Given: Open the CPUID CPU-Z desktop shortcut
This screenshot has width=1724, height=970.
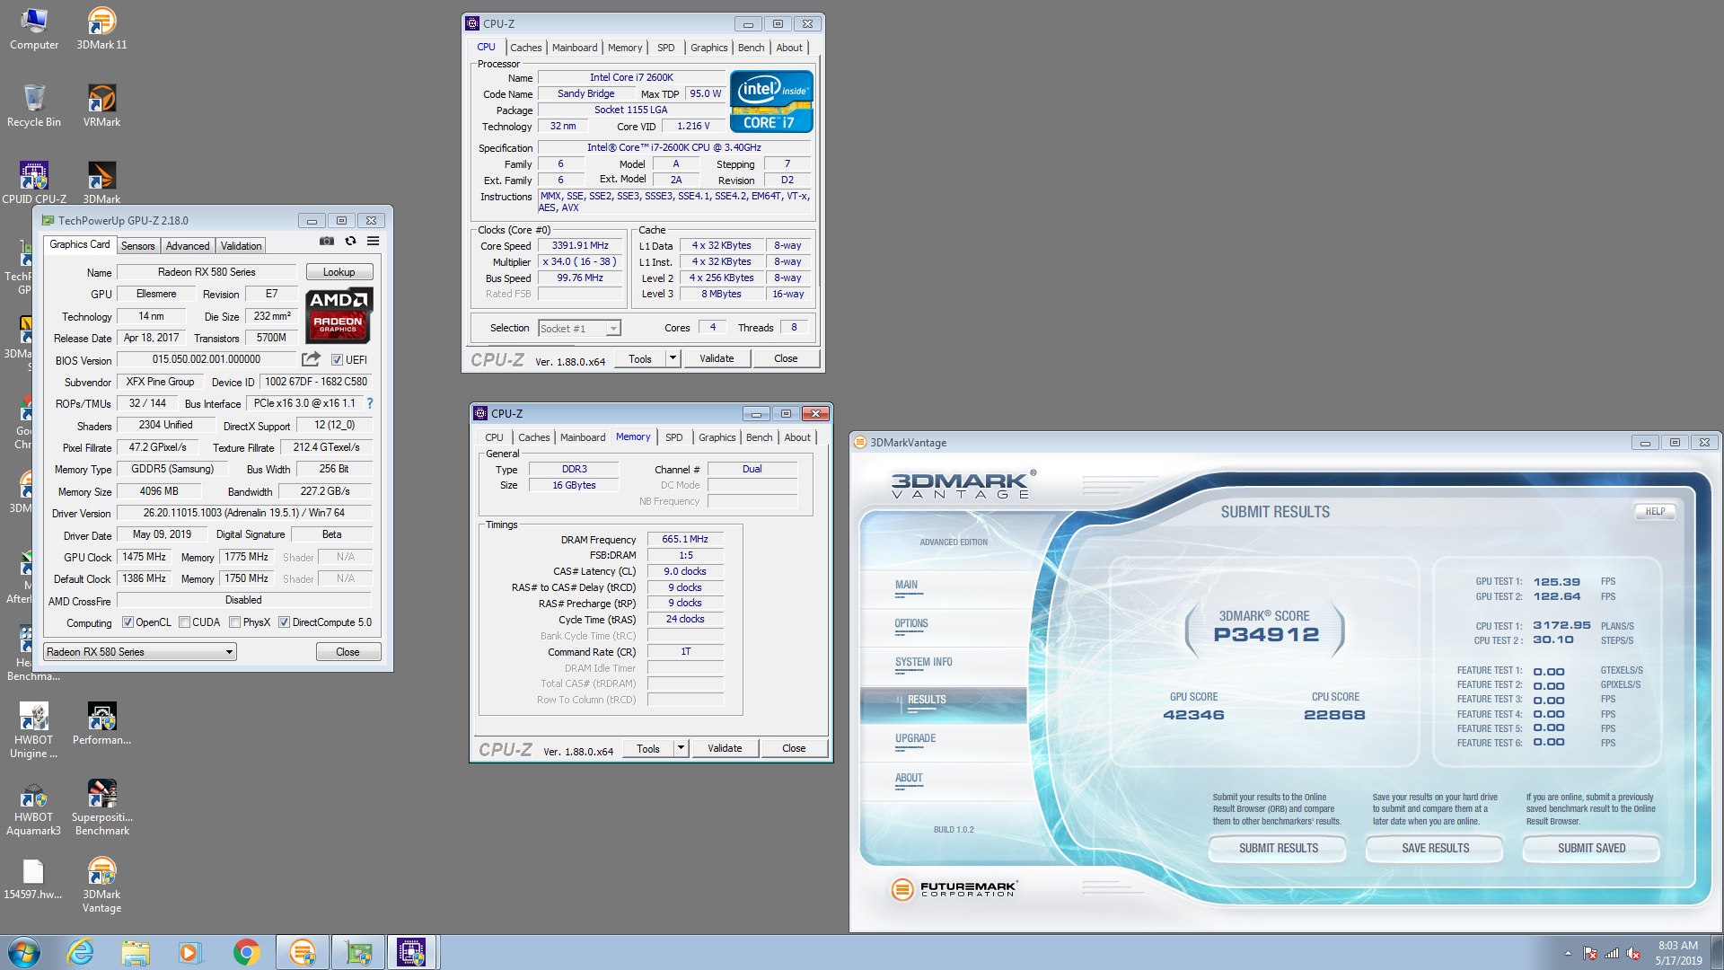Looking at the screenshot, I should pos(34,182).
